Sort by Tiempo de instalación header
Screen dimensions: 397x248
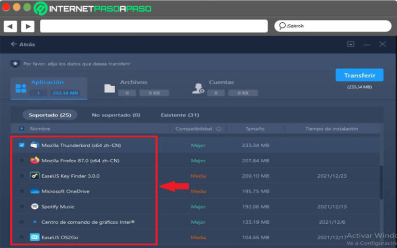(332, 129)
